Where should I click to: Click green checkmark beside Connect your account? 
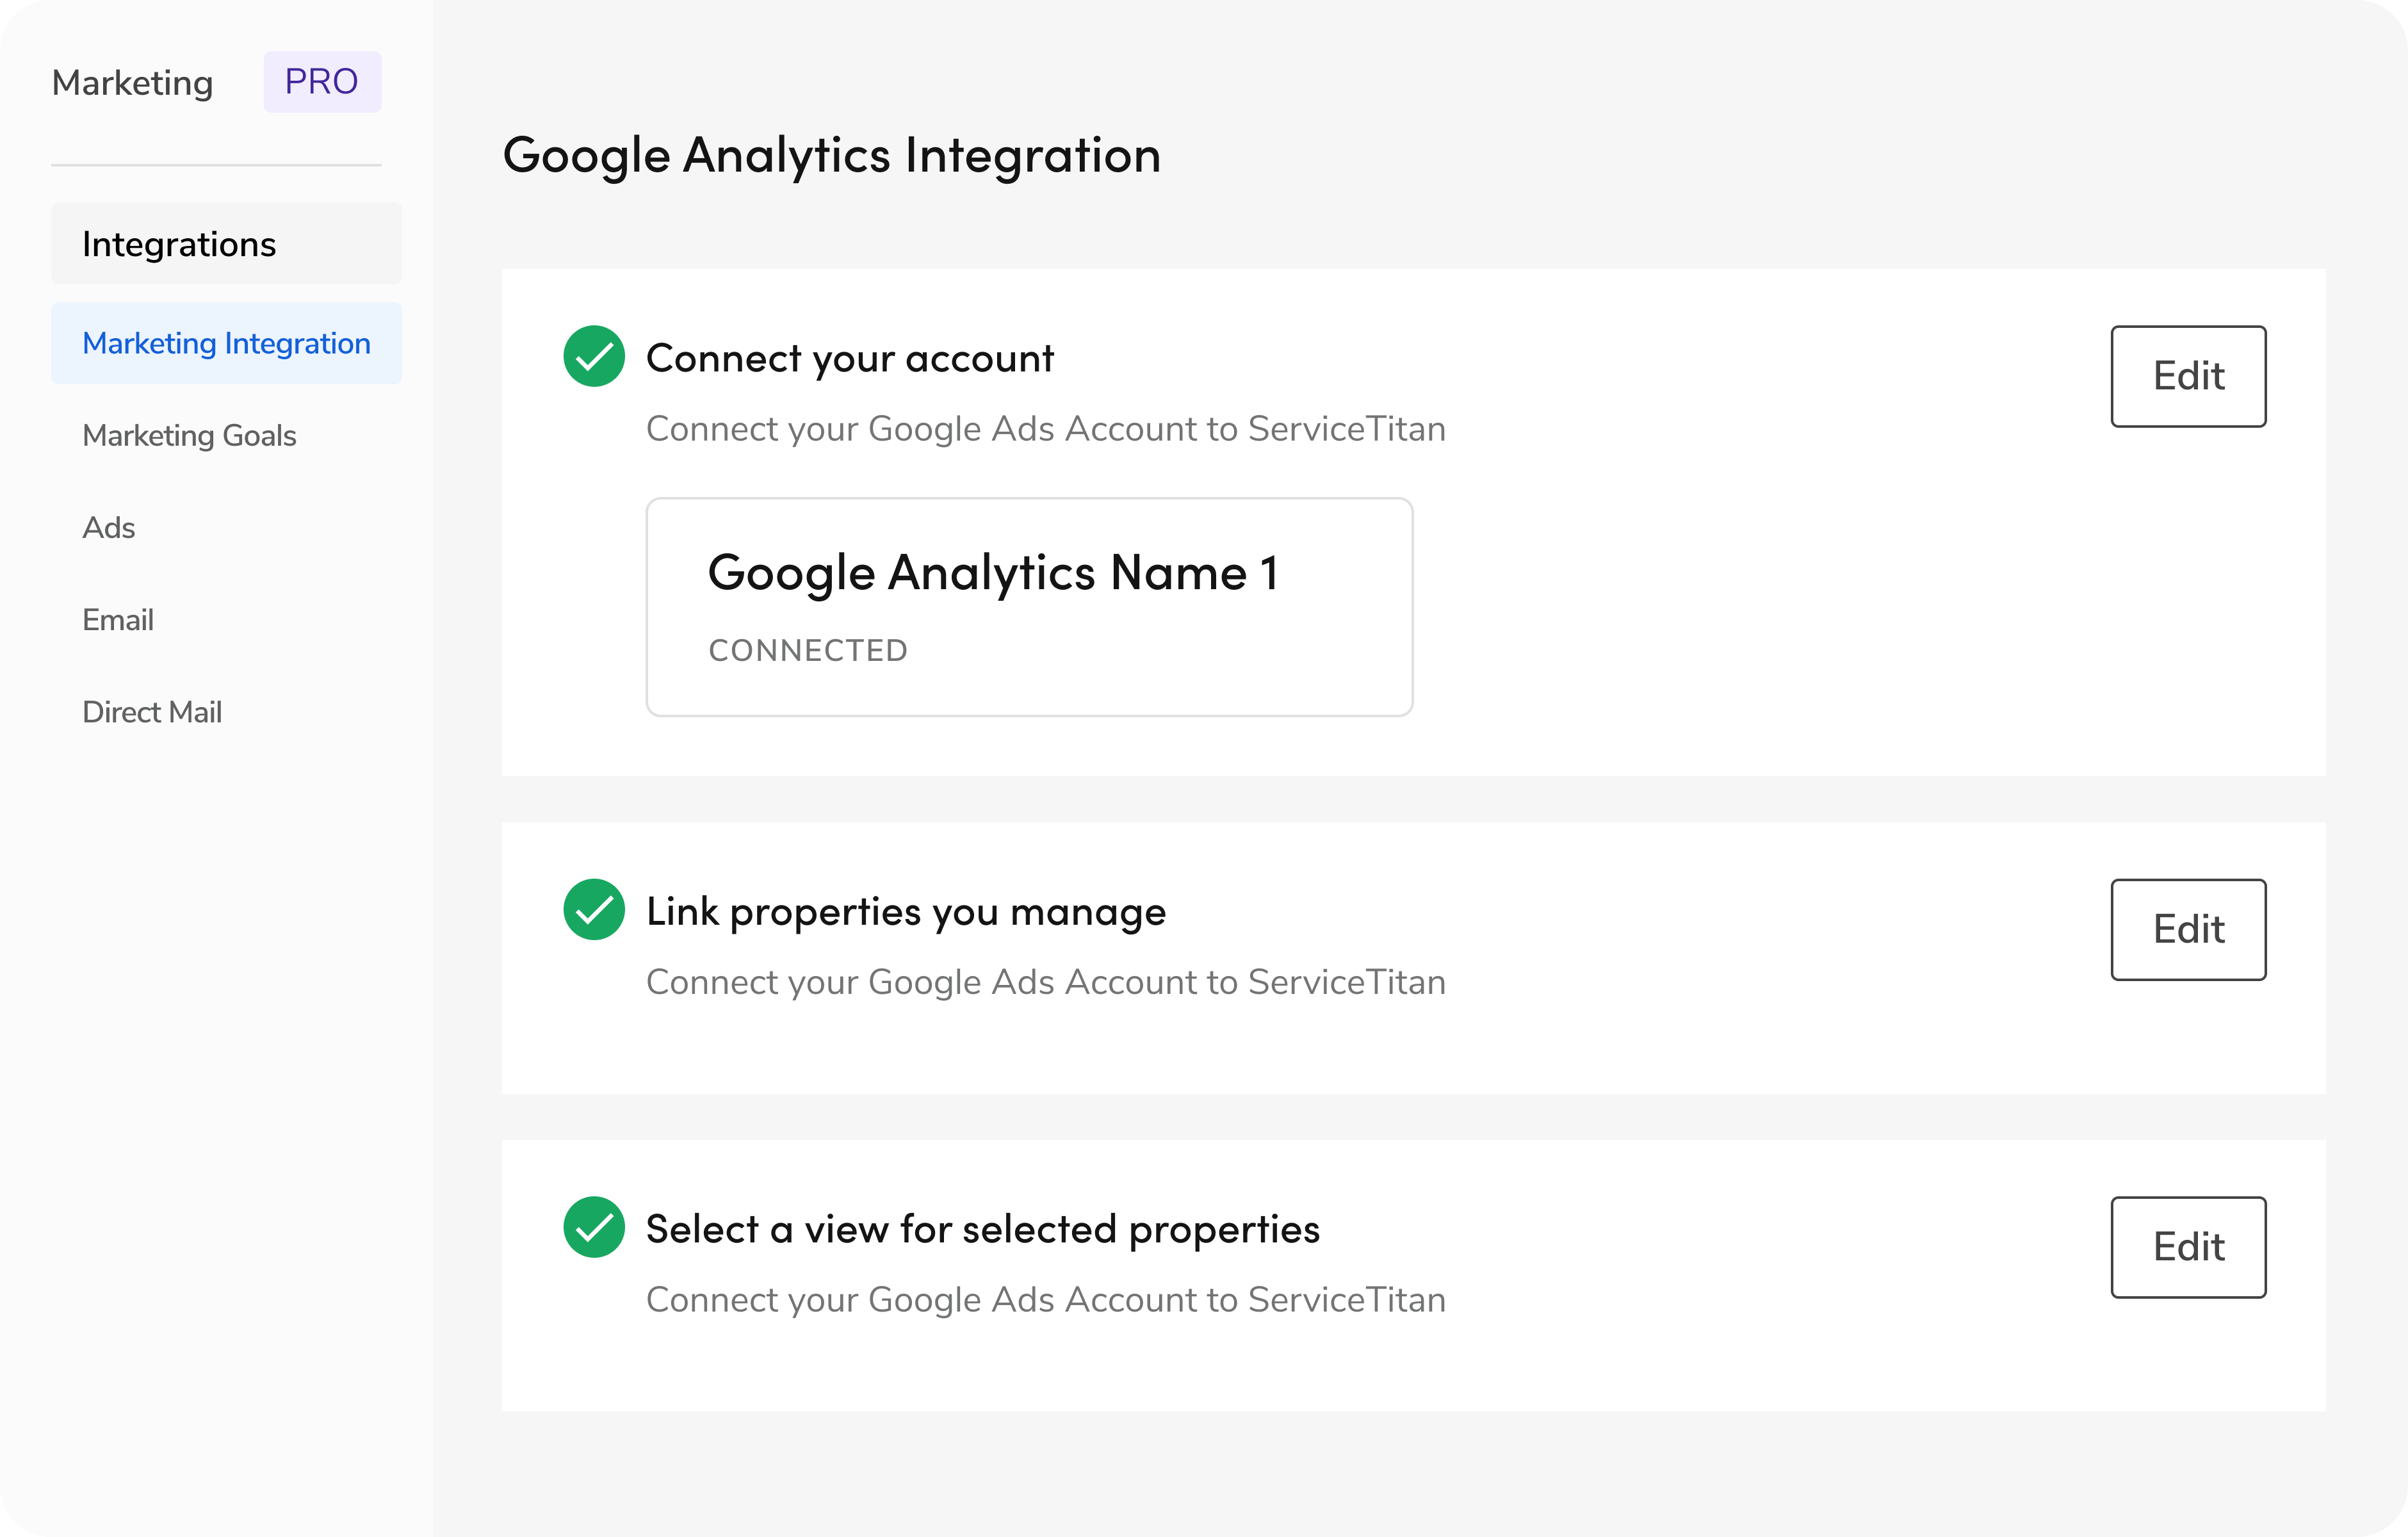click(x=594, y=357)
